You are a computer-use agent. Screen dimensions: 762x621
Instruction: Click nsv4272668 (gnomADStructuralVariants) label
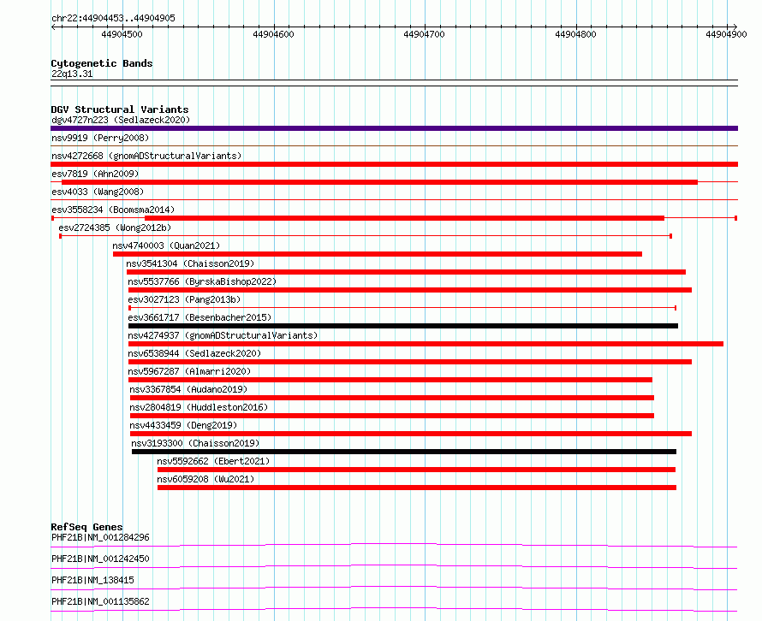pyautogui.click(x=146, y=156)
